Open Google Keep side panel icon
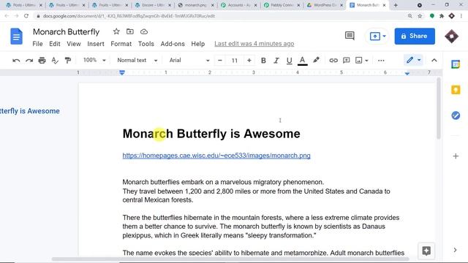The image size is (468, 263). [456, 90]
